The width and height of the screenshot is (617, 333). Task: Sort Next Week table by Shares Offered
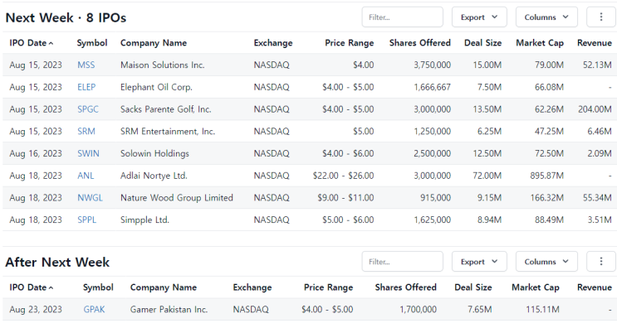click(x=420, y=43)
